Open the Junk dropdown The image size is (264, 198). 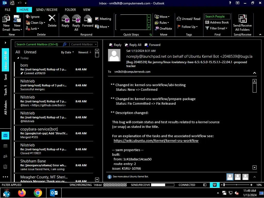coord(32,28)
